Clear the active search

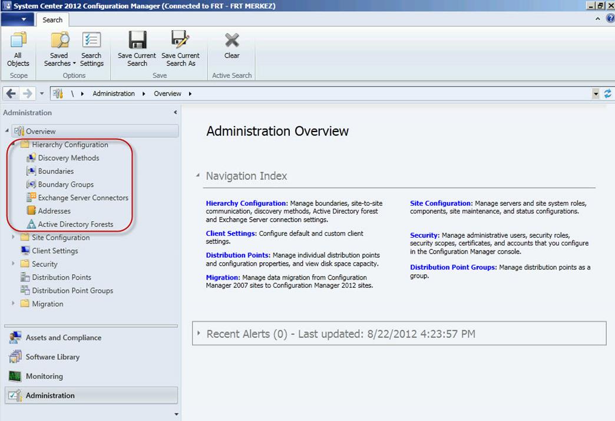coord(232,46)
